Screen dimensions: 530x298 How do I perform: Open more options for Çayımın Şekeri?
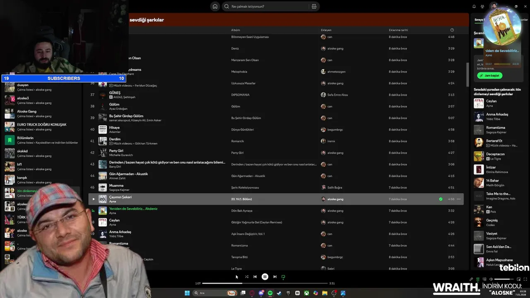pos(458,199)
